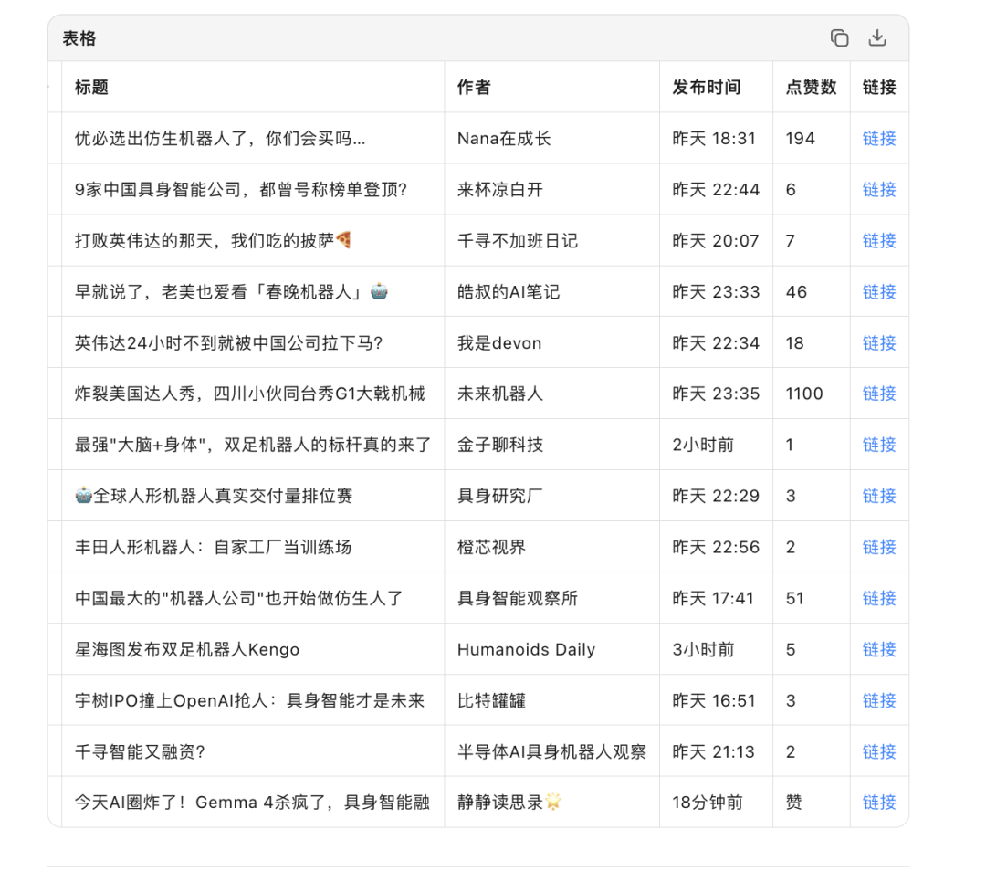Open link for 千寻智能又融资 row
This screenshot has width=986, height=871.
click(878, 751)
